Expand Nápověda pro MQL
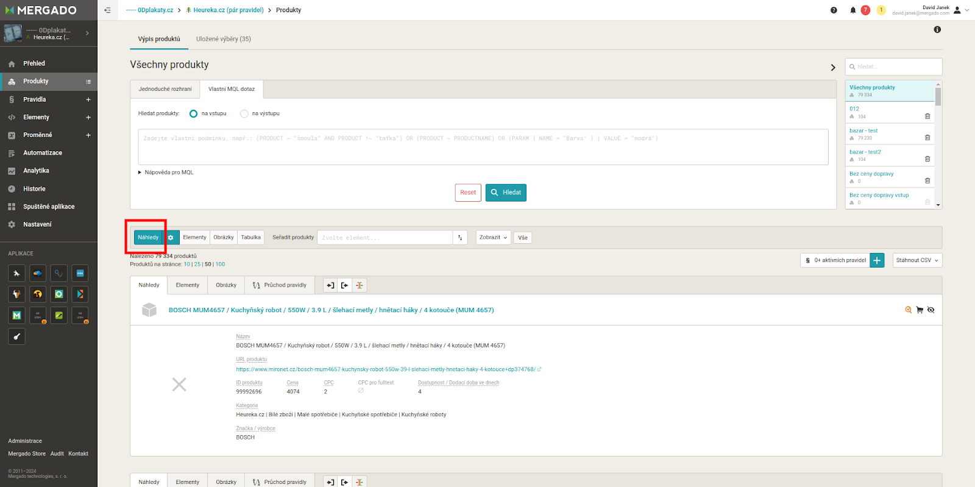This screenshot has height=487, width=975. pyautogui.click(x=166, y=172)
